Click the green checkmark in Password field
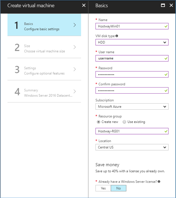 (166, 74)
